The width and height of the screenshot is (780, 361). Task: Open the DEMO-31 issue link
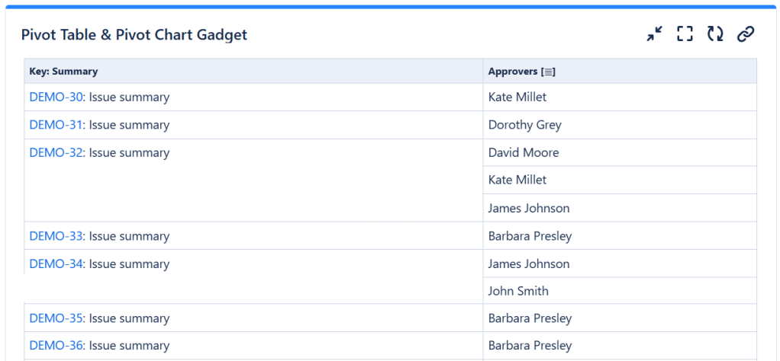pyautogui.click(x=56, y=125)
